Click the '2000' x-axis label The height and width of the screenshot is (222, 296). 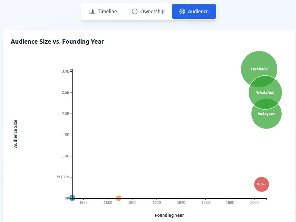(x=255, y=203)
